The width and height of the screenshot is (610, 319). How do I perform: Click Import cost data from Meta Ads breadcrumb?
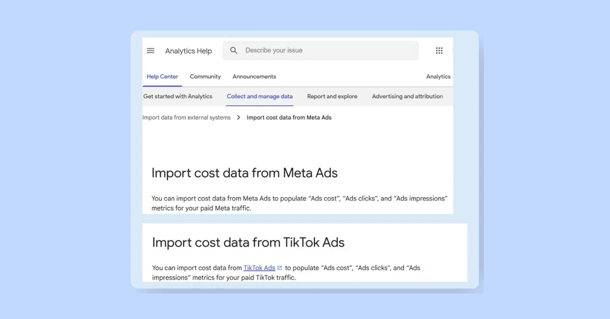coord(289,117)
